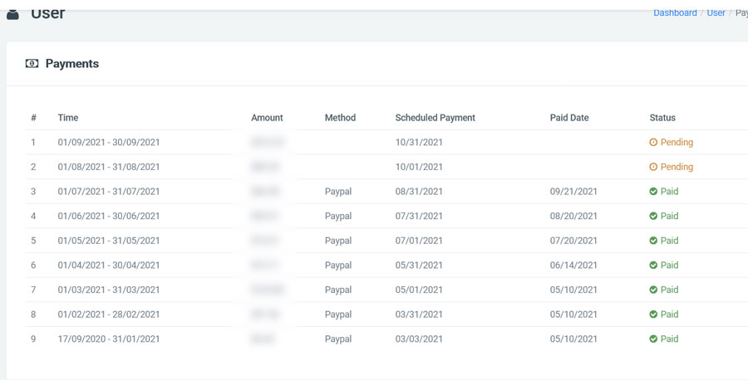Click the Time column header
The width and height of the screenshot is (748, 380).
coord(68,118)
